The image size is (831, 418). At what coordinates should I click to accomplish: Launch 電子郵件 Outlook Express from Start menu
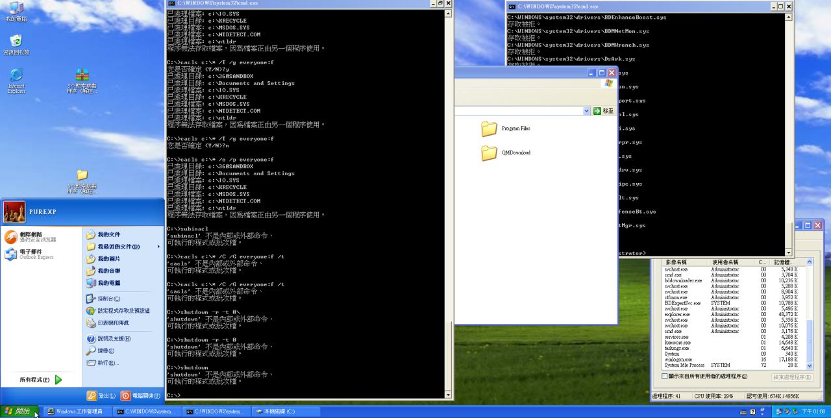[31, 254]
